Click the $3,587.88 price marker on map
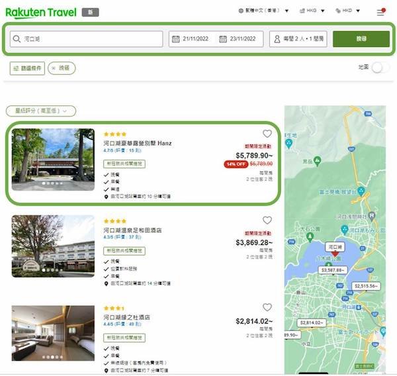The height and width of the screenshot is (376, 397). (333, 270)
